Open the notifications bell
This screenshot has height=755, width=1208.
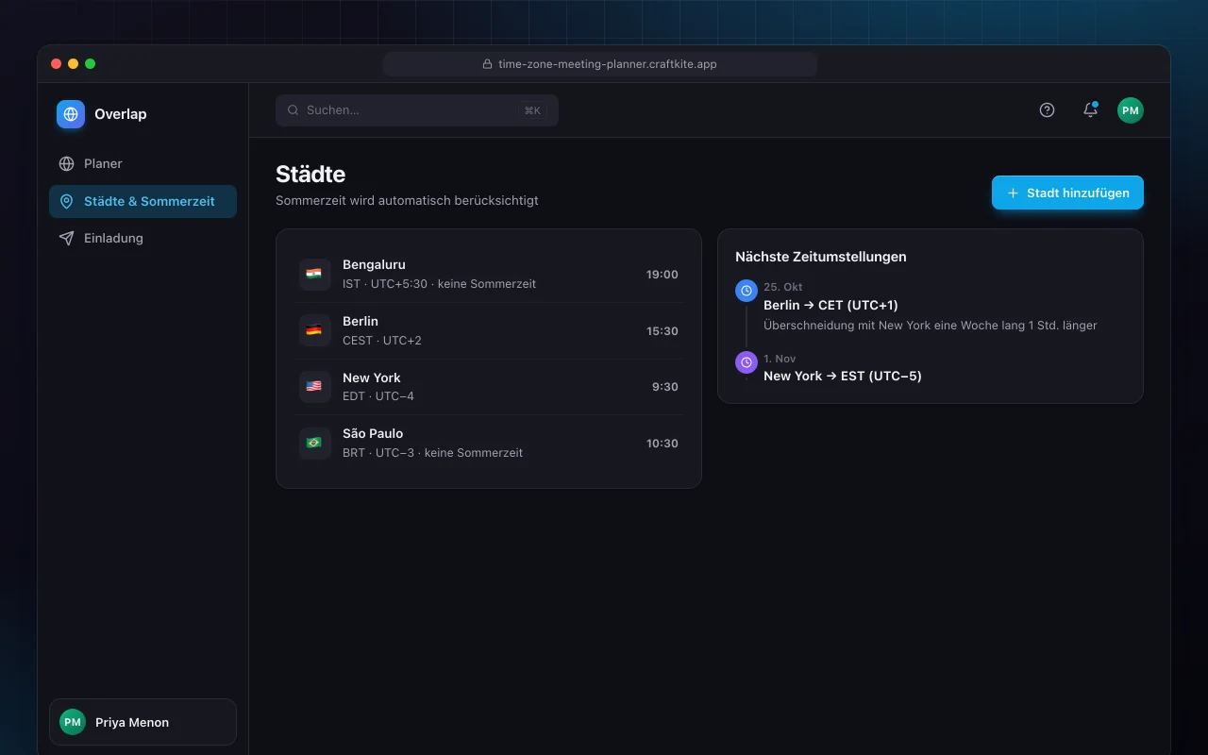click(1090, 110)
